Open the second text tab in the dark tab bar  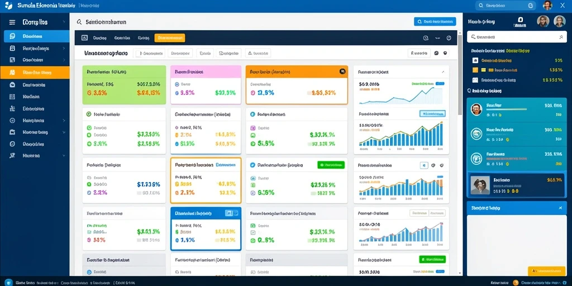point(122,37)
